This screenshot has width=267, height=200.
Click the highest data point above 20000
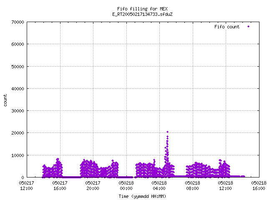pos(168,132)
